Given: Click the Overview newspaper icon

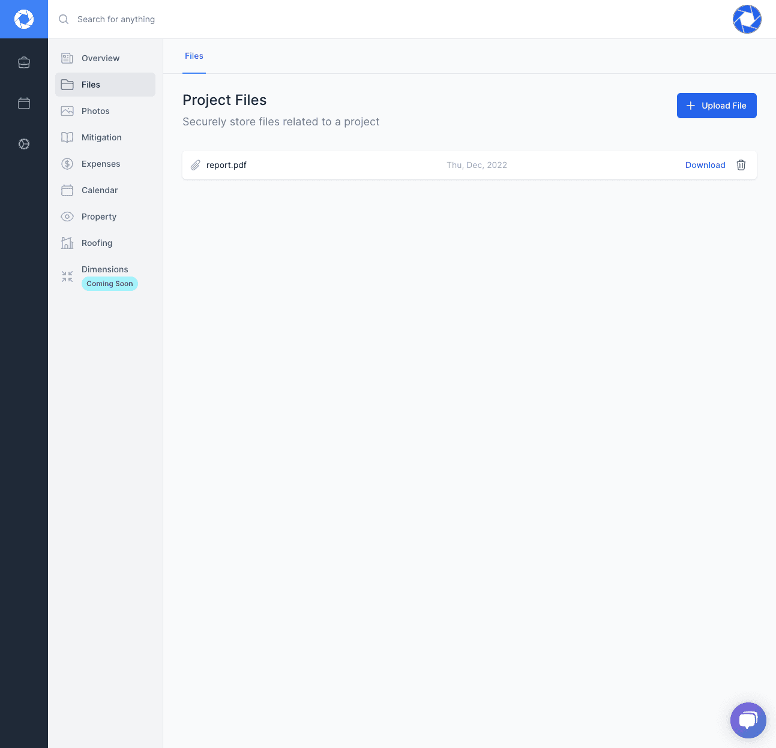Looking at the screenshot, I should tap(67, 58).
